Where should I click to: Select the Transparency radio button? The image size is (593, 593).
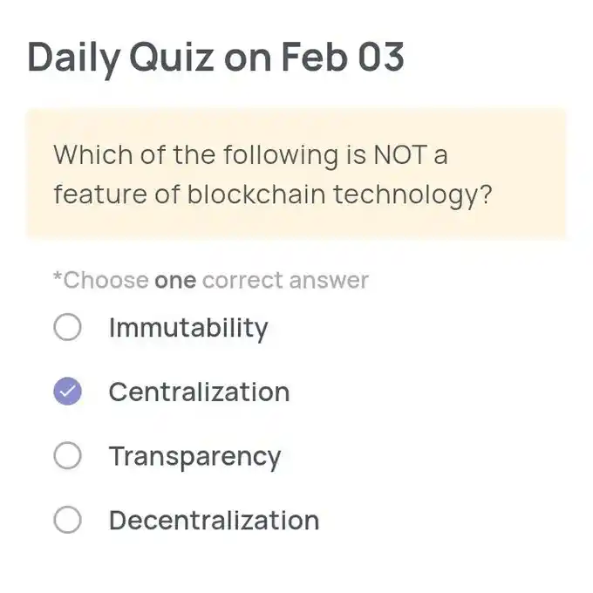pos(68,456)
